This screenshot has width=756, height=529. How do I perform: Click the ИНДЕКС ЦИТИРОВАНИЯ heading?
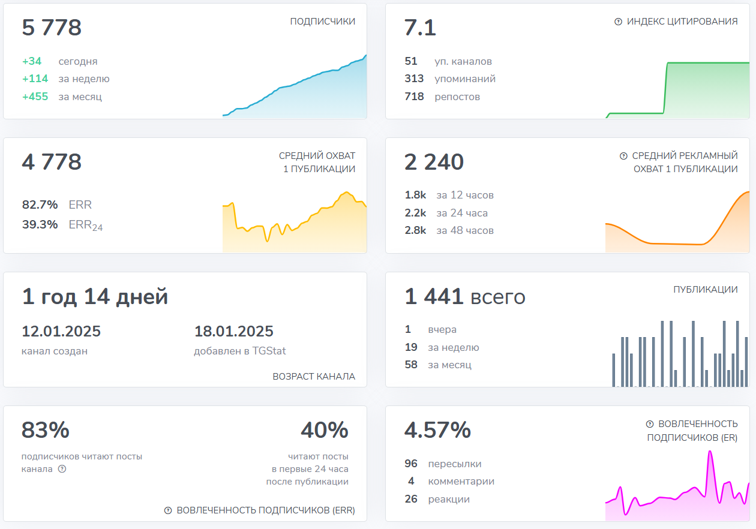(x=682, y=22)
